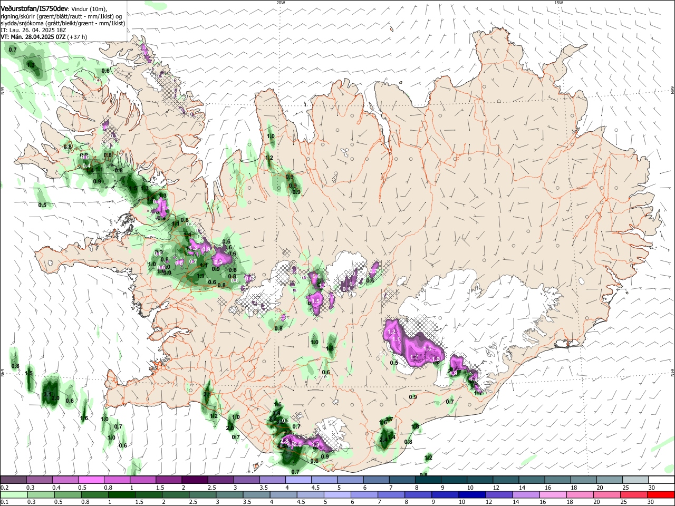675x506 pixels.
Task: Click the valid time 'VT: Mán. 28.04.2025 07Z'
Action: pos(33,37)
